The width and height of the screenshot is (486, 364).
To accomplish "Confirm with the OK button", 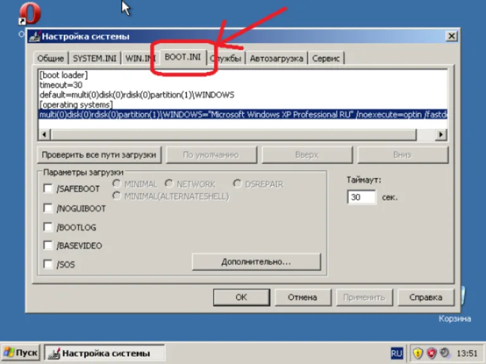I will pos(242,298).
